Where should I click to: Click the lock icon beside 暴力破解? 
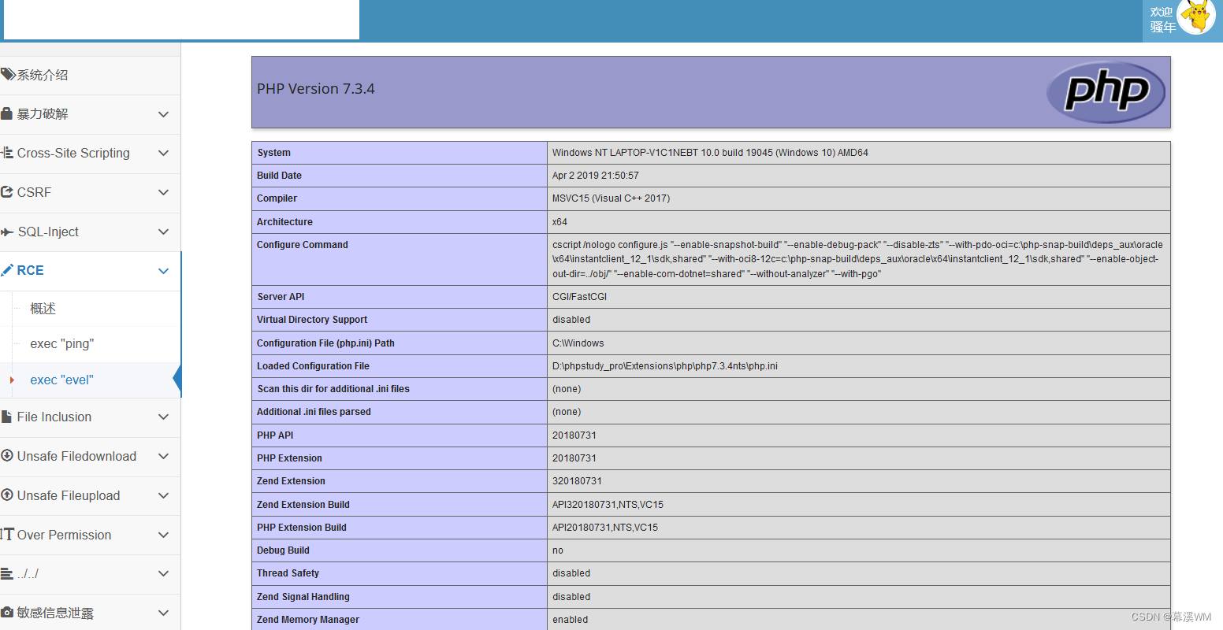point(7,114)
